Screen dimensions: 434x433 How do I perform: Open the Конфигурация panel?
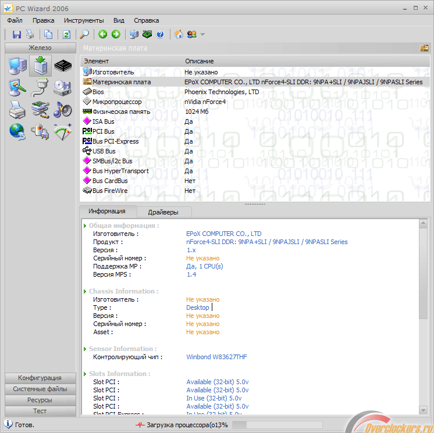[40, 378]
